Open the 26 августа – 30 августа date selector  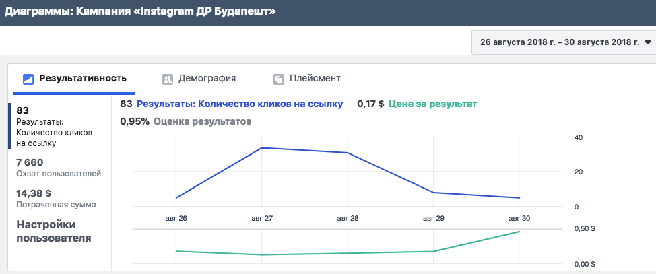click(x=564, y=42)
